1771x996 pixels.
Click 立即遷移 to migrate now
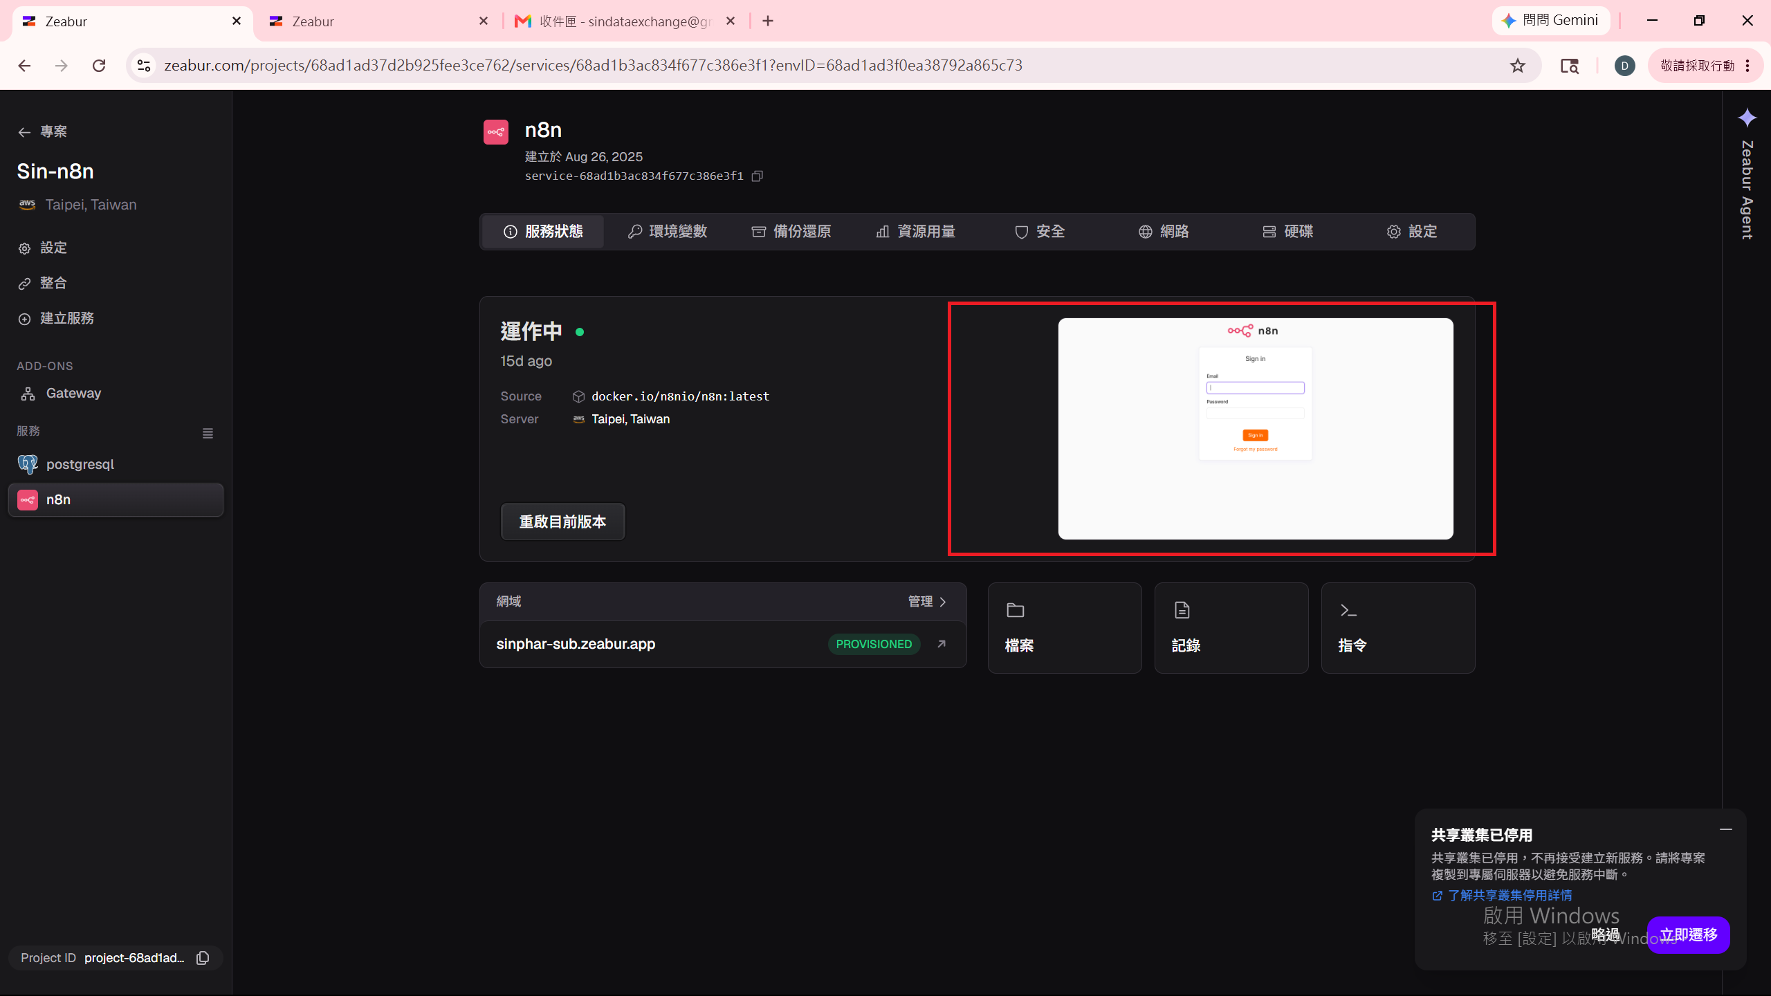1688,935
